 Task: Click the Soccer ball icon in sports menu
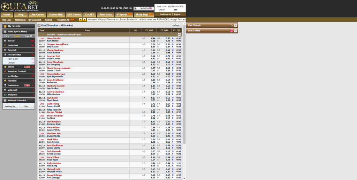click(5, 41)
